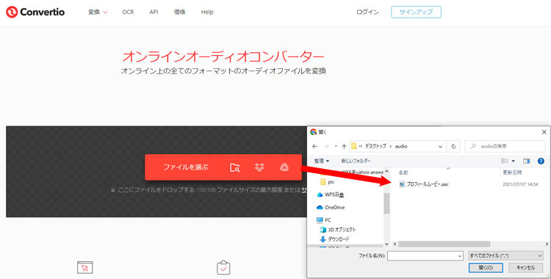
Task: Click navigation tree scroll up arrow
Action: [x=386, y=171]
